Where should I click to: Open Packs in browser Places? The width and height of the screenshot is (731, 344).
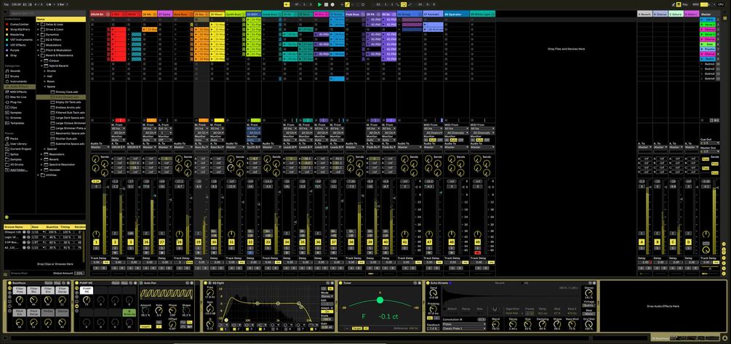[x=13, y=138]
